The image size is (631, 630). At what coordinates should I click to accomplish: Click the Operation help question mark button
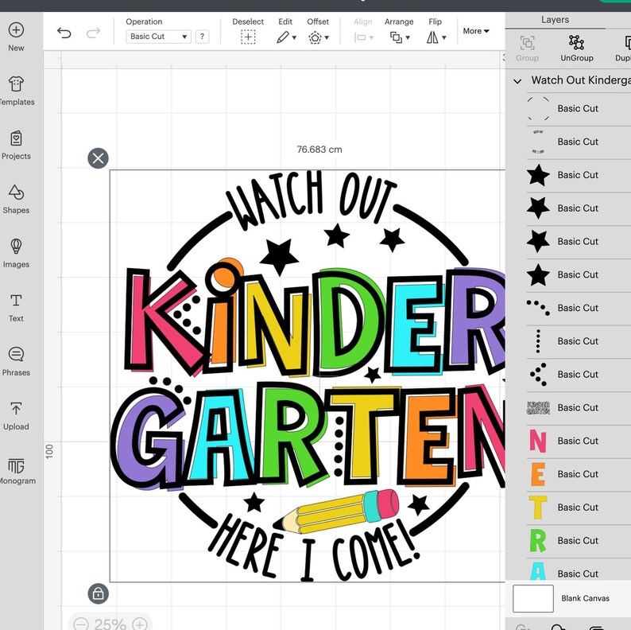click(x=202, y=37)
